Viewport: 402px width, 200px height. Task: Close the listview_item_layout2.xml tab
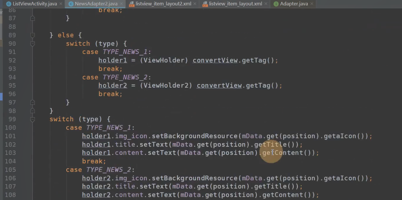(195, 4)
